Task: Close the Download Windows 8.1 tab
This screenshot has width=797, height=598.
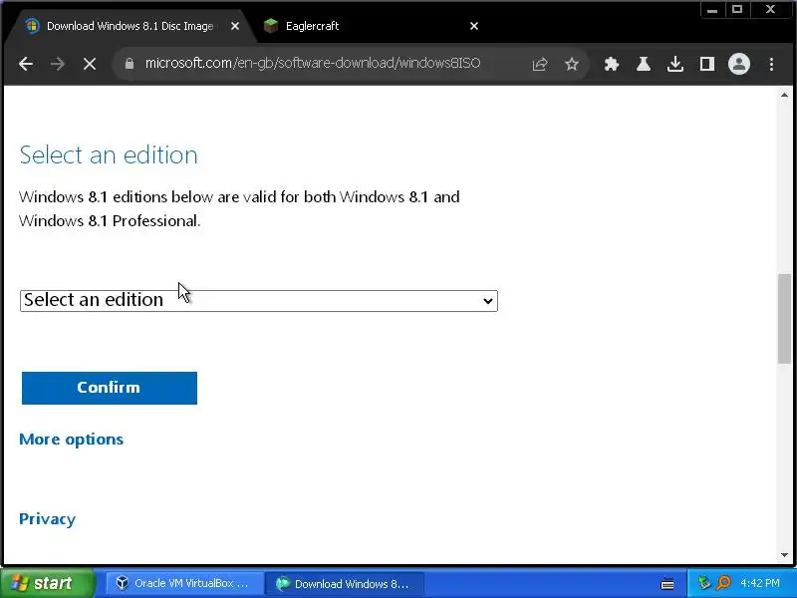Action: [x=235, y=26]
